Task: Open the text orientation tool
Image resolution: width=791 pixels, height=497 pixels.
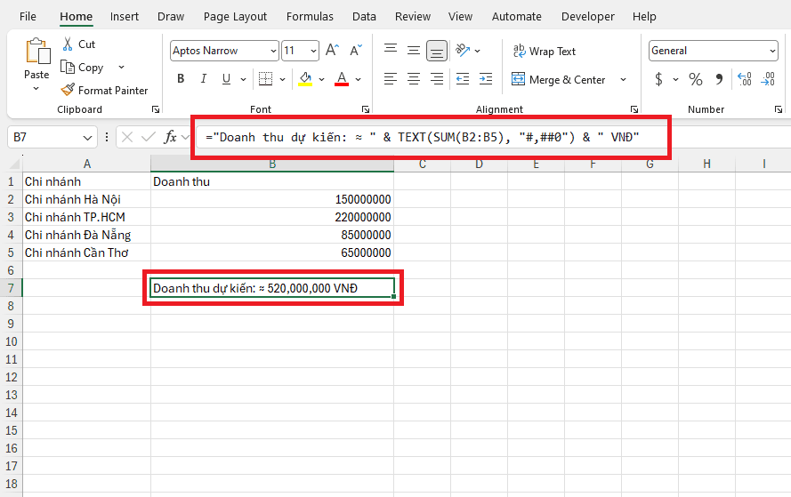Action: [x=463, y=51]
